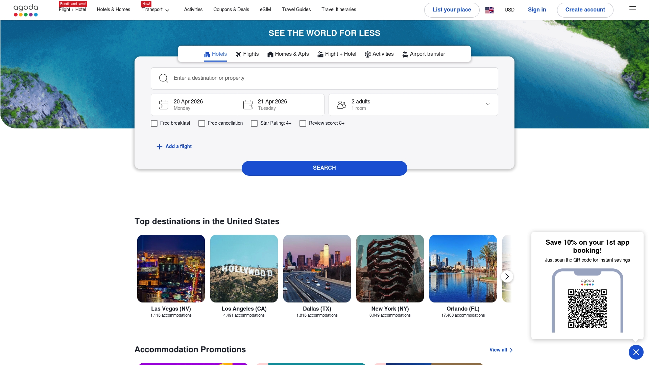
Task: Check the Free cancellation option
Action: click(x=202, y=123)
